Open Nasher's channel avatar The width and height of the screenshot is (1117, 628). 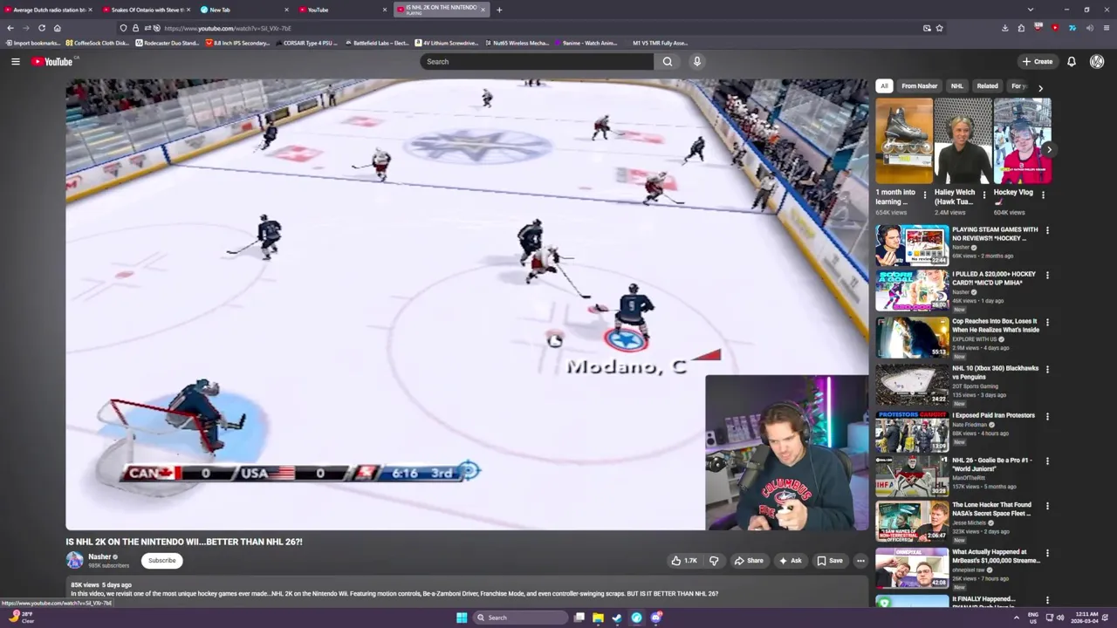75,560
